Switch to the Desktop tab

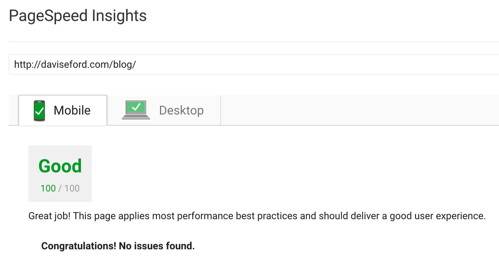pyautogui.click(x=164, y=110)
